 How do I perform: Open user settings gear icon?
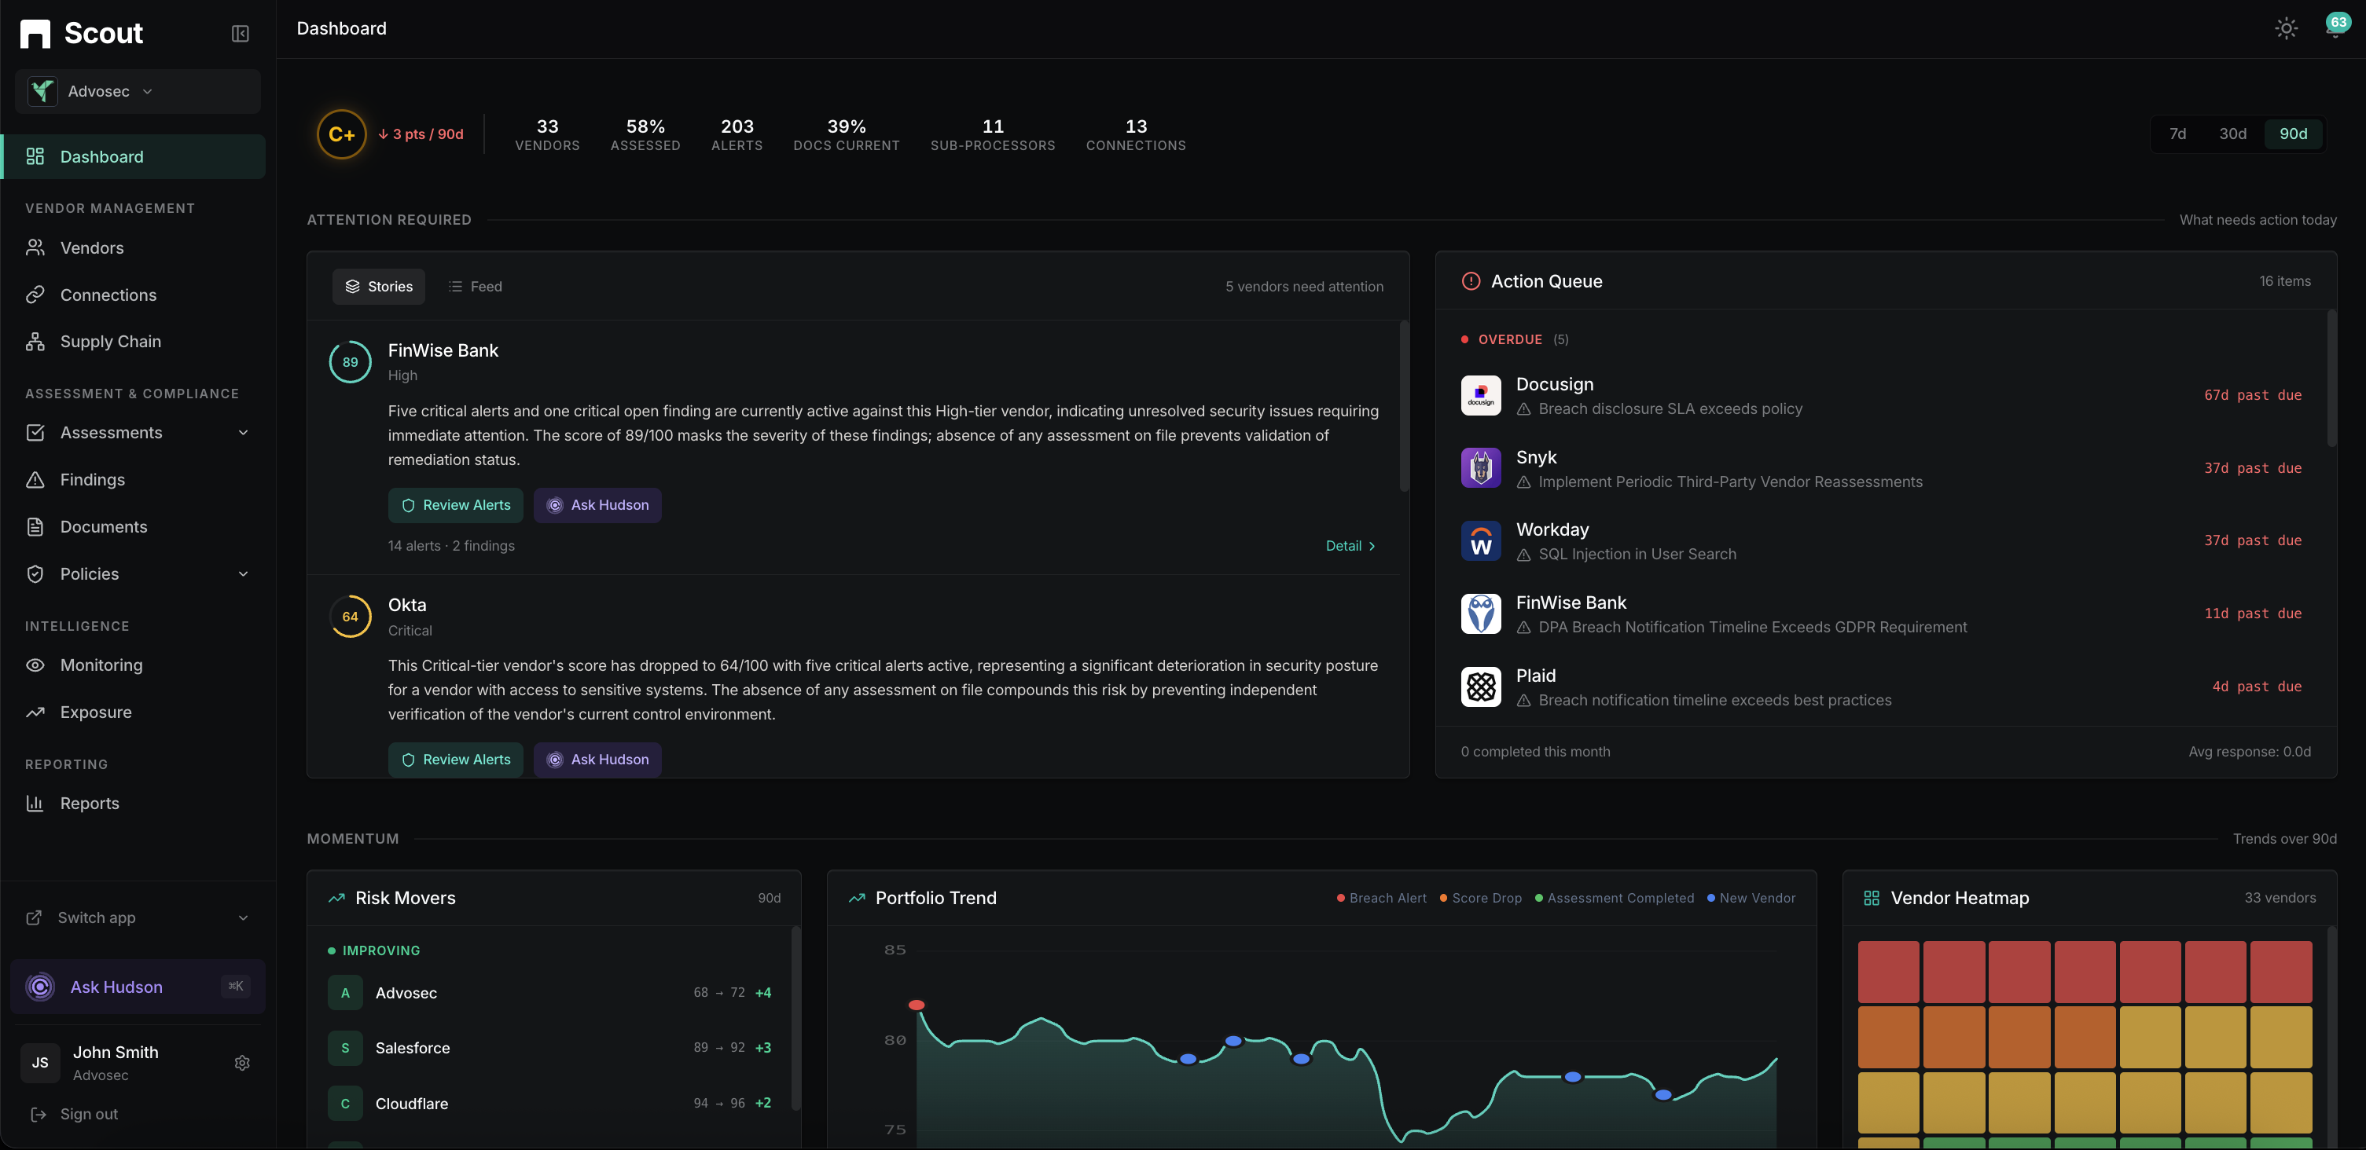pyautogui.click(x=242, y=1063)
